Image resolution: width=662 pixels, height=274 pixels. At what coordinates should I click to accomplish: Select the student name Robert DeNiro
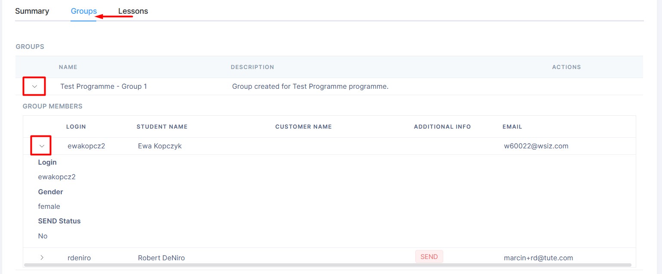(x=161, y=258)
